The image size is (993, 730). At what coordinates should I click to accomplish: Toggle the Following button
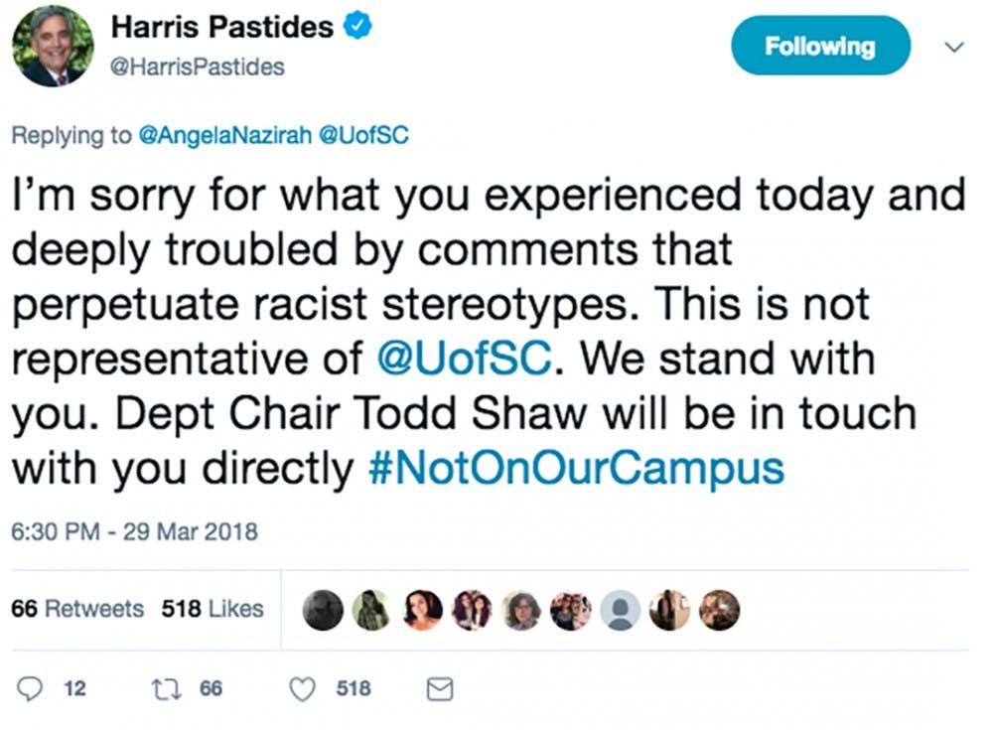pos(820,46)
